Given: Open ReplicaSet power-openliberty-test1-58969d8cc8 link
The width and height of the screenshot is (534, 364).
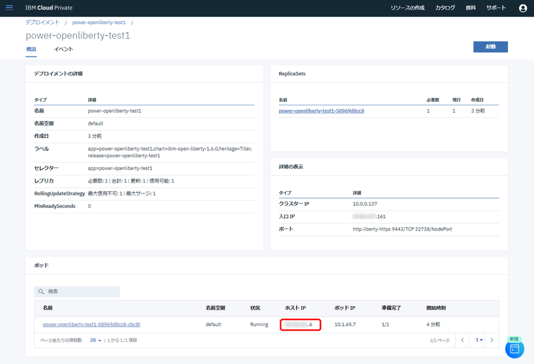Looking at the screenshot, I should pos(321,111).
